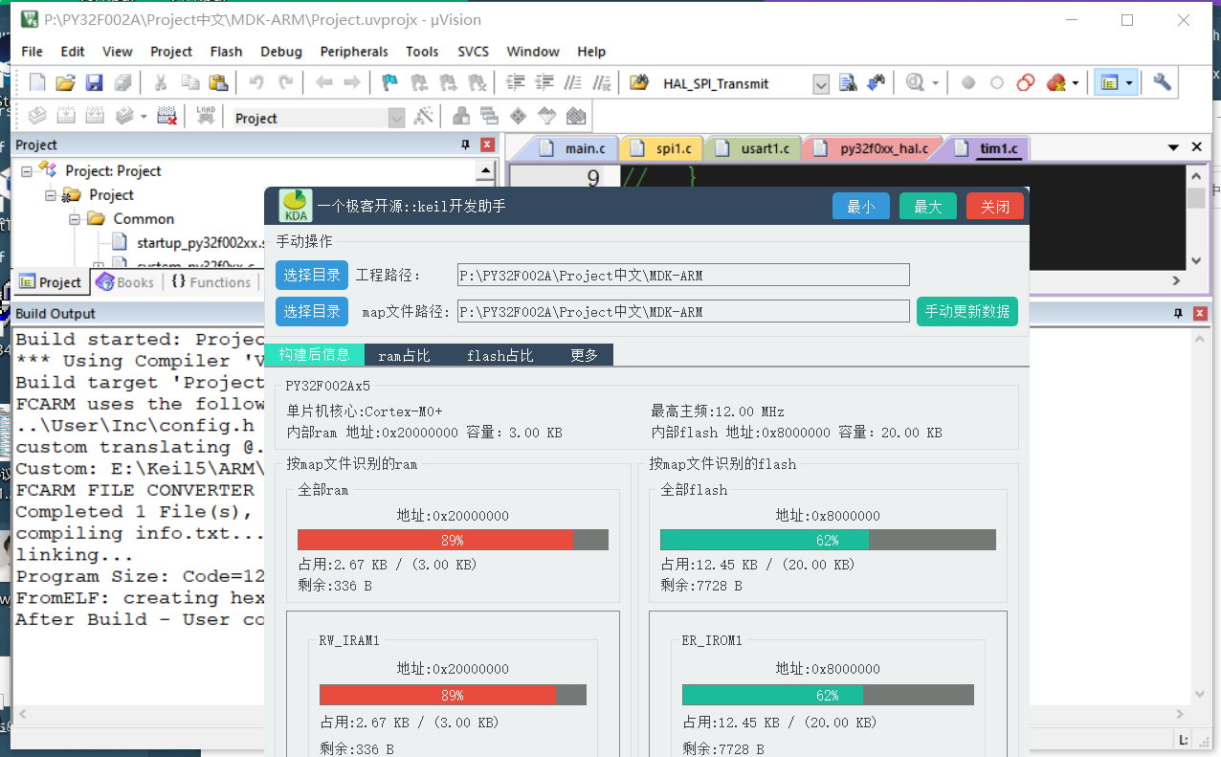Open the debug session dropdown arrow

click(935, 83)
